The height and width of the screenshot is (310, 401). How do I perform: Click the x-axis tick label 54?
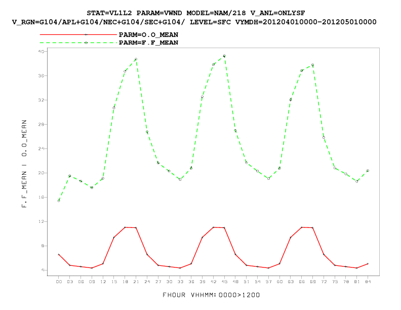pos(258,282)
